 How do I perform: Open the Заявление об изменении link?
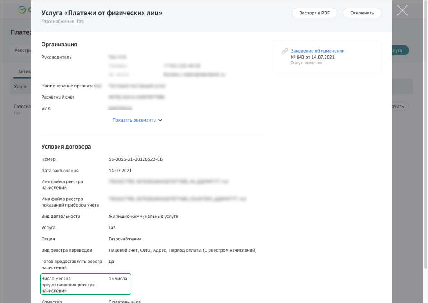tap(317, 51)
